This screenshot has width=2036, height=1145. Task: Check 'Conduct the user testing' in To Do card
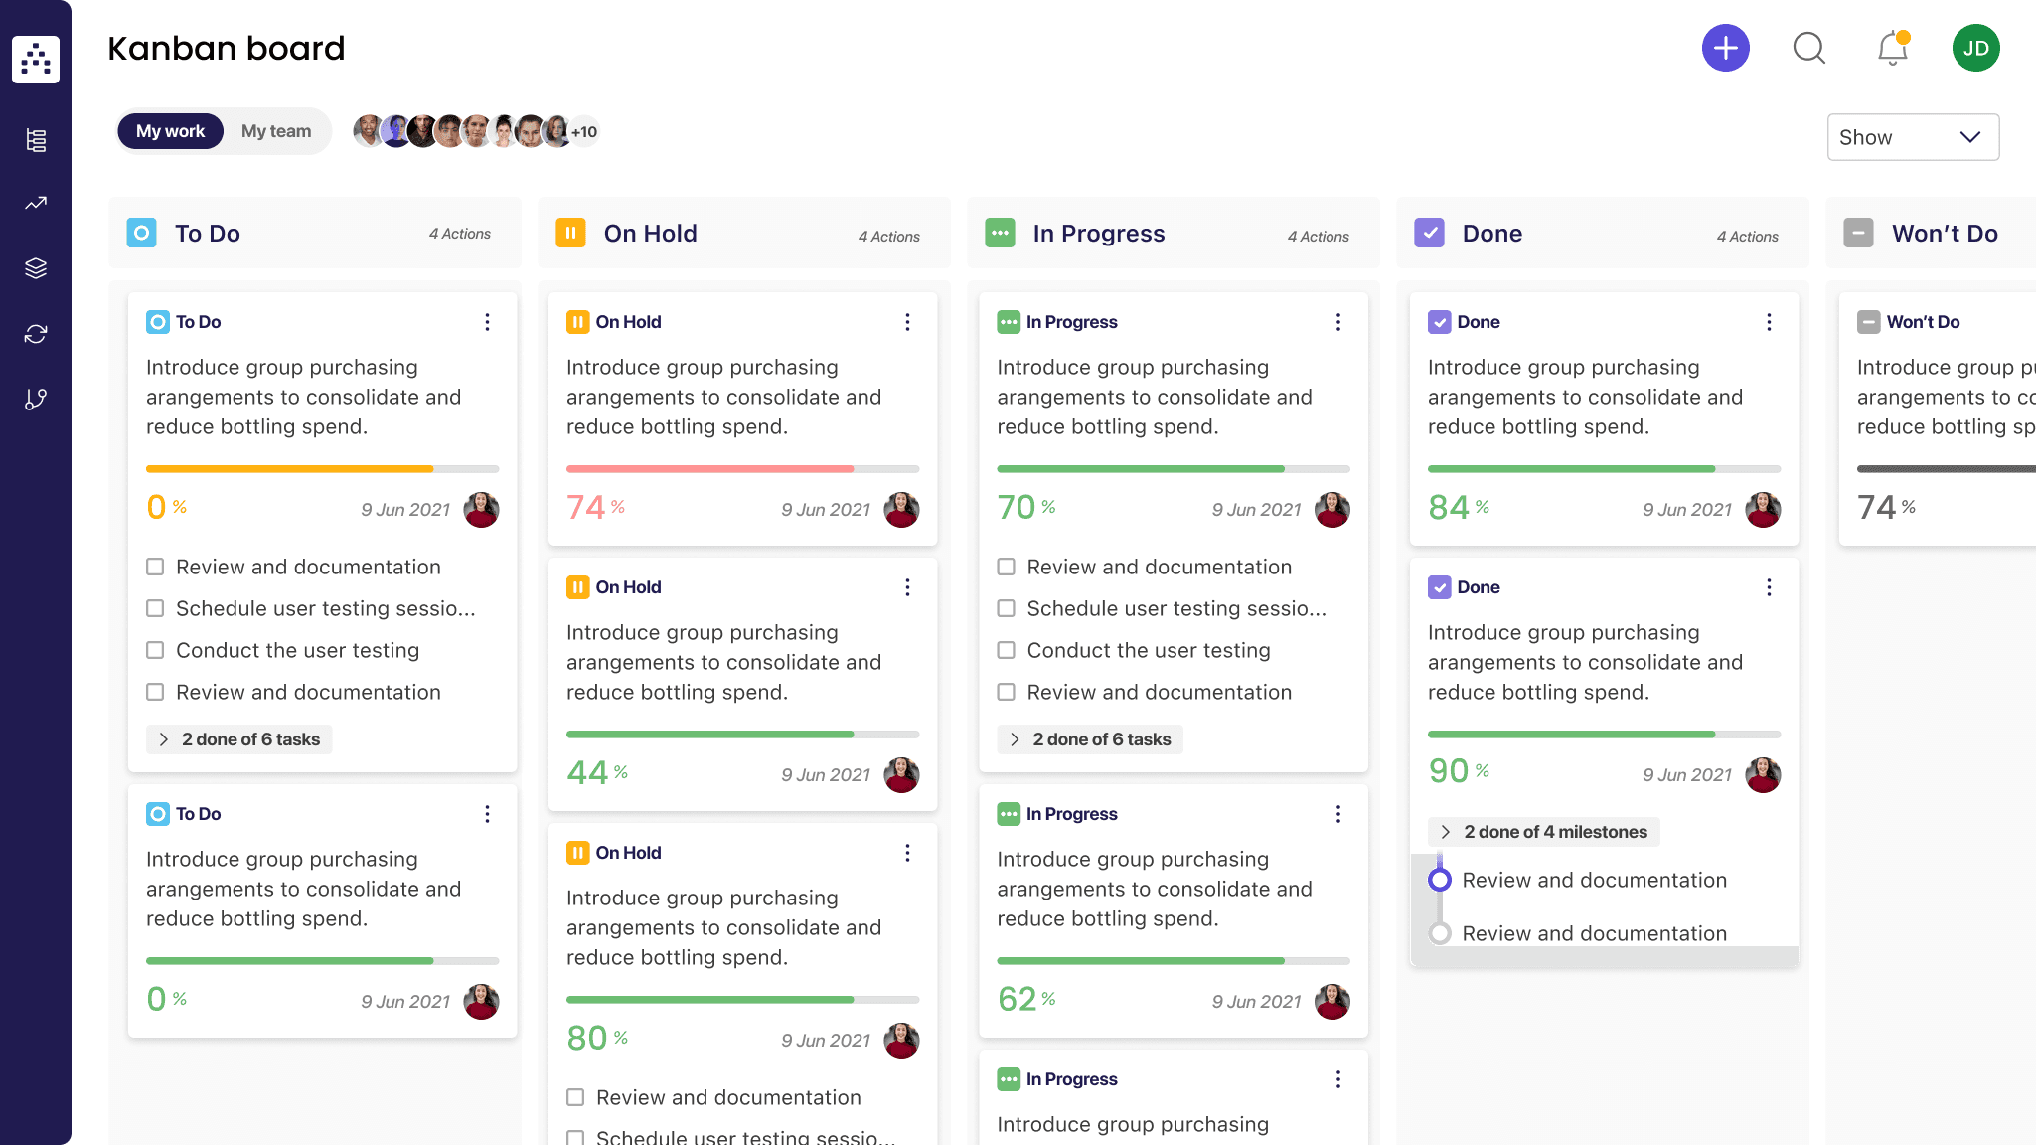click(155, 650)
